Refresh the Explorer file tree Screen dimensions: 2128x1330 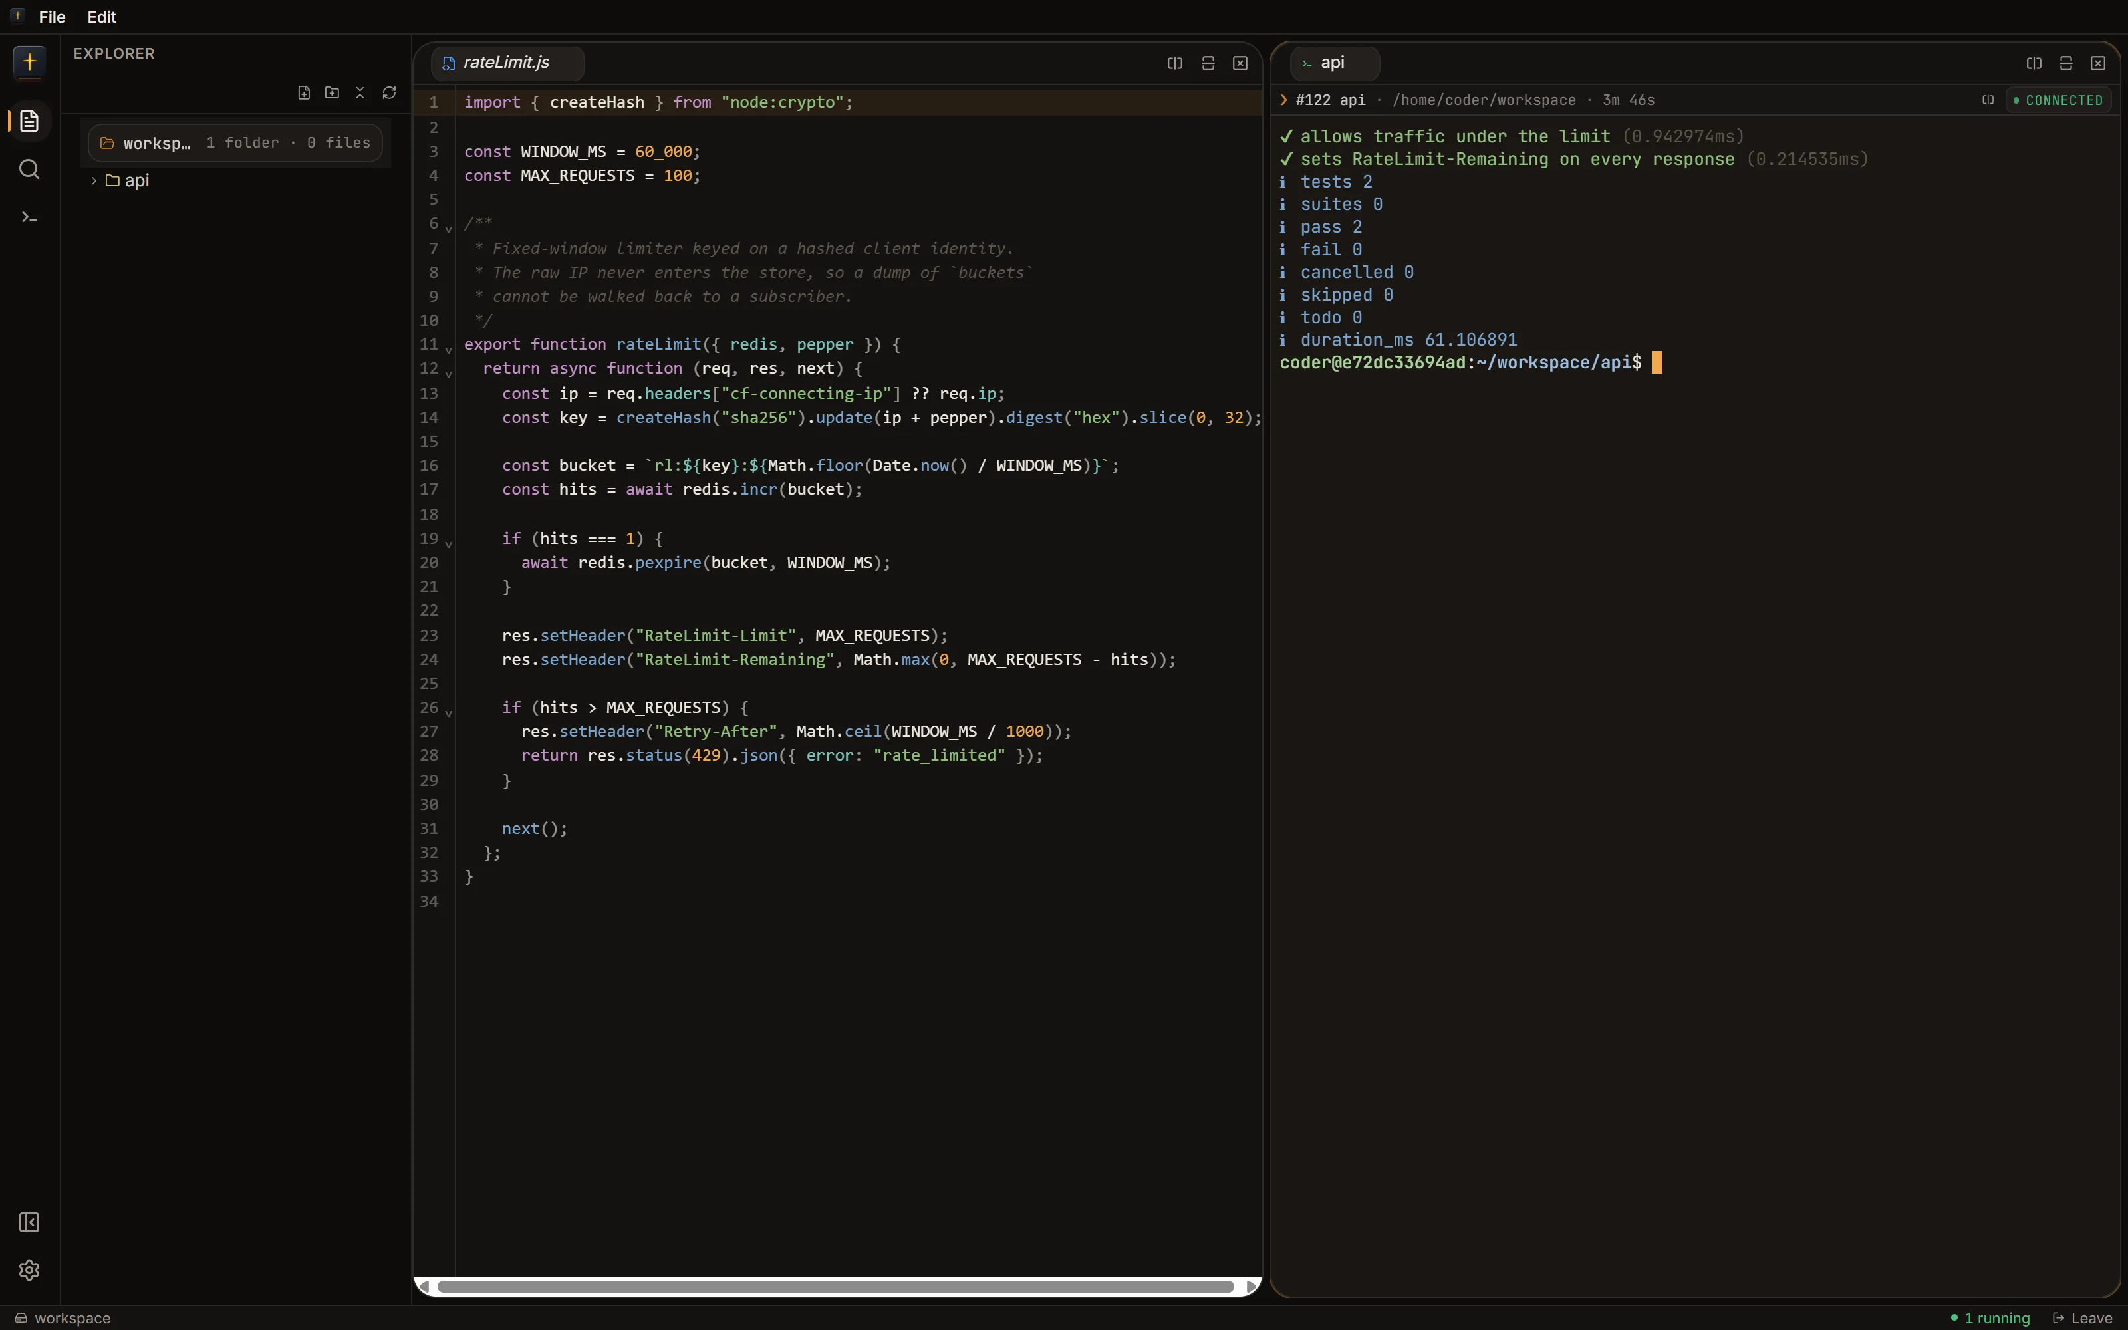(388, 92)
